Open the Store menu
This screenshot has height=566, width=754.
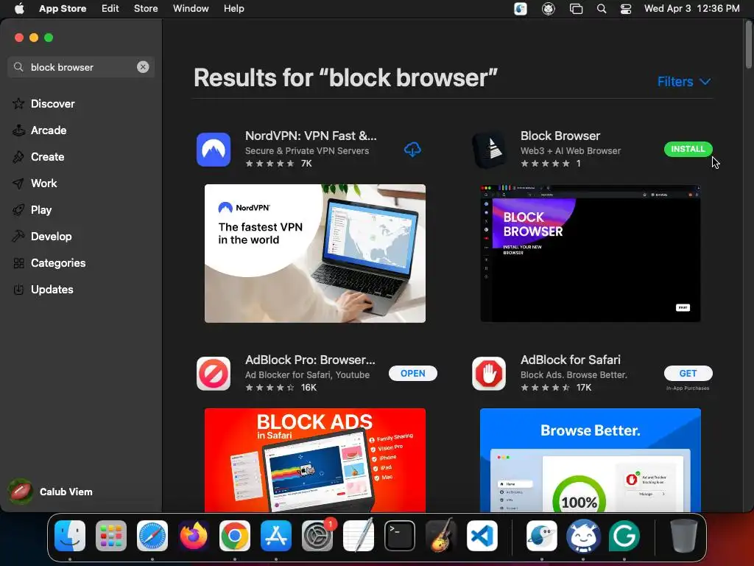point(146,9)
